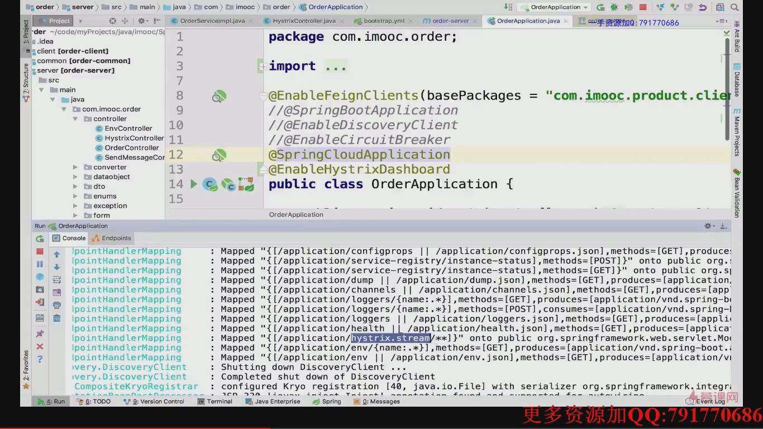
Task: Toggle soft-wrap in console
Action: (x=56, y=280)
